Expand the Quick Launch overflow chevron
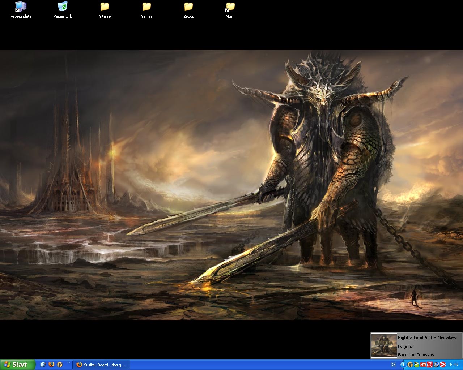Image resolution: width=463 pixels, height=370 pixels. coord(68,363)
